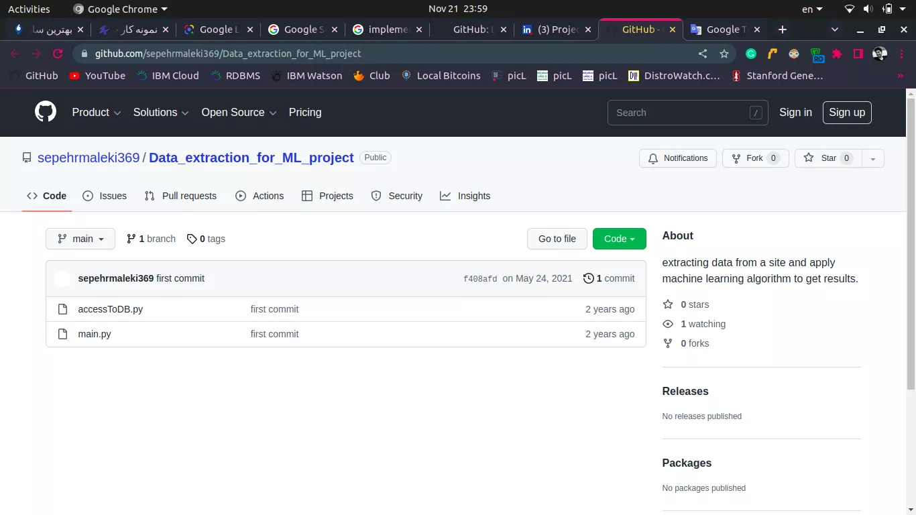Open the IBM Cloud bookmark
This screenshot has height=515, width=916.
point(168,76)
